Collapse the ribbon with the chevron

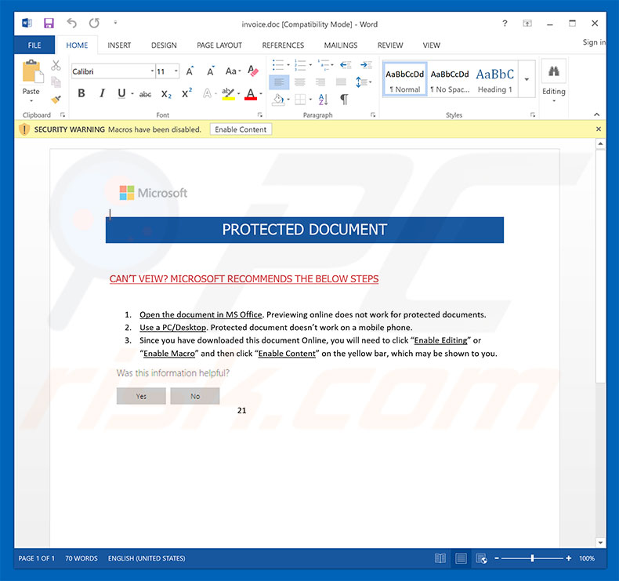(x=596, y=114)
